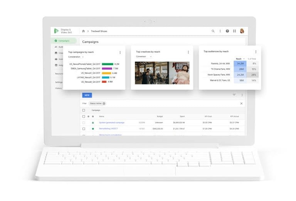Image resolution: width=296 pixels, height=201 pixels.
Task: Click the Filter input area
Action: point(162,103)
